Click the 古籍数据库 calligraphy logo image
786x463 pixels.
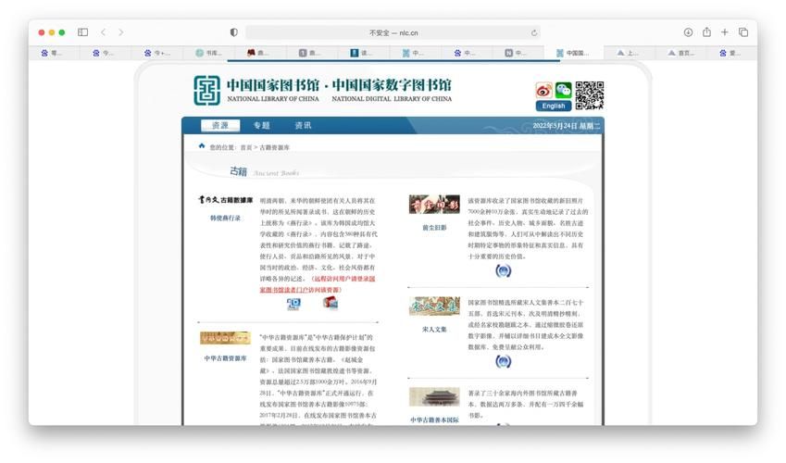pos(225,200)
